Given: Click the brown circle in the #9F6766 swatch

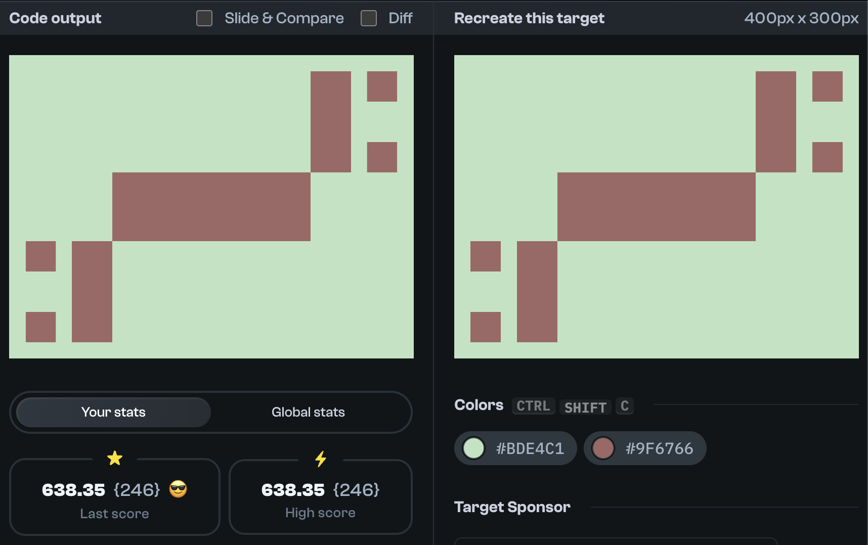Looking at the screenshot, I should tap(603, 448).
